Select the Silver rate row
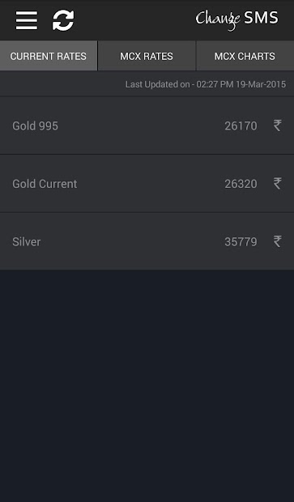 click(147, 241)
